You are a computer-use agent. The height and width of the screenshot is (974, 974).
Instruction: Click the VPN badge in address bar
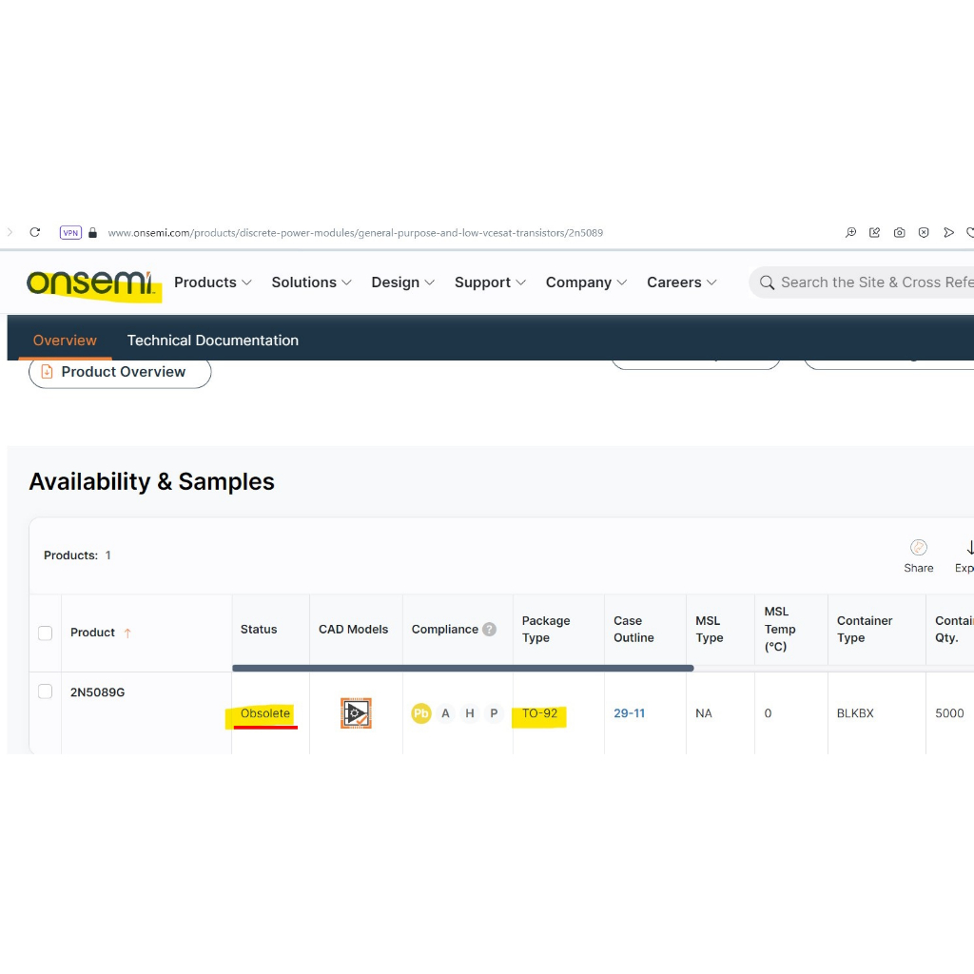click(x=70, y=233)
